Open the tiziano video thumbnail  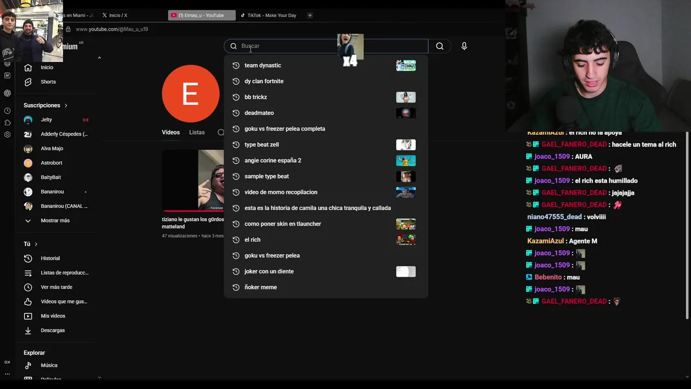coord(193,181)
